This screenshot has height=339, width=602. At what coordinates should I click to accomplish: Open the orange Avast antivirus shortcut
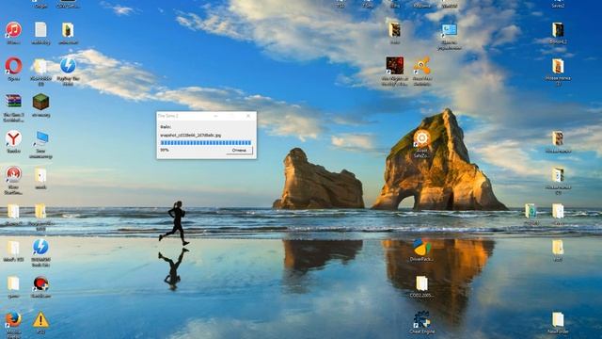[x=422, y=66]
